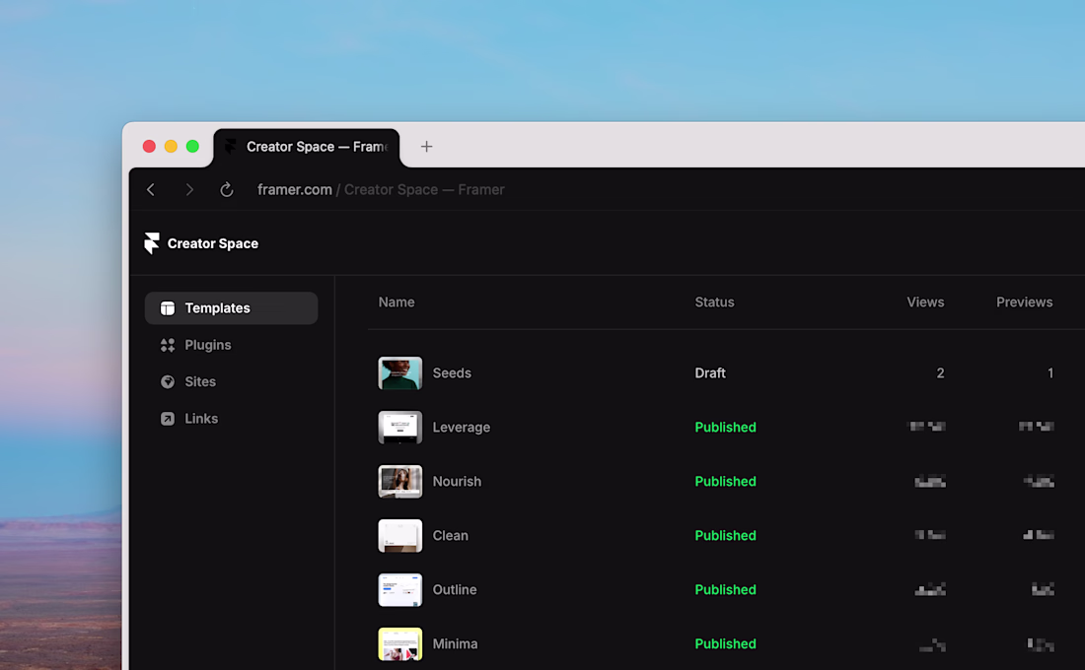The width and height of the screenshot is (1085, 670).
Task: Sort by the Views column header
Action: [x=925, y=302]
